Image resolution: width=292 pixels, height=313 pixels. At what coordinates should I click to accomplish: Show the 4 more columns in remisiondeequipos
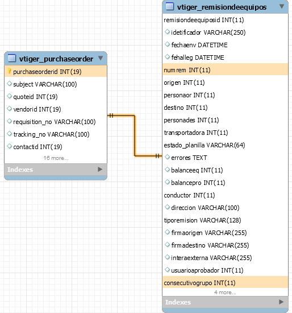225,293
